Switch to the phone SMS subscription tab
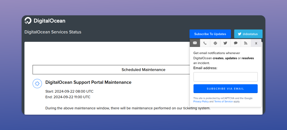Viewport: 287px width, 130px height. click(x=205, y=43)
